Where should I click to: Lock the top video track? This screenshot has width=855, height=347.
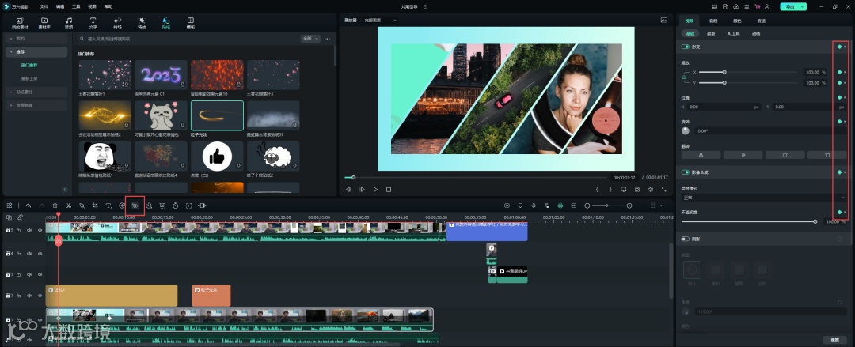(x=18, y=231)
